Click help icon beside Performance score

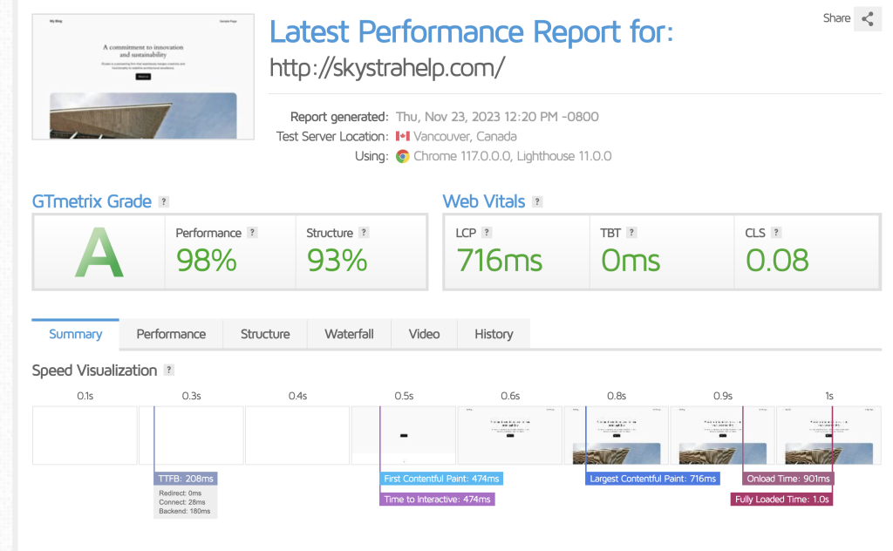(x=252, y=233)
